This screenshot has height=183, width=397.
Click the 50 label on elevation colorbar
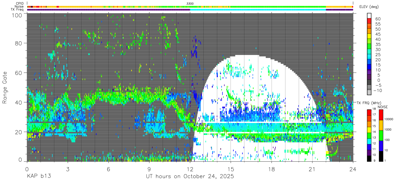coord(378,29)
